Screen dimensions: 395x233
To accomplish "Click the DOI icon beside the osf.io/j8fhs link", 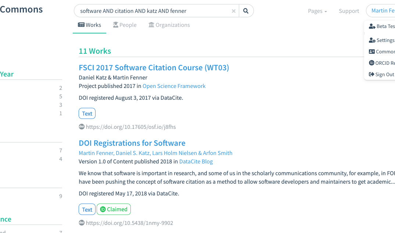I will (82, 127).
